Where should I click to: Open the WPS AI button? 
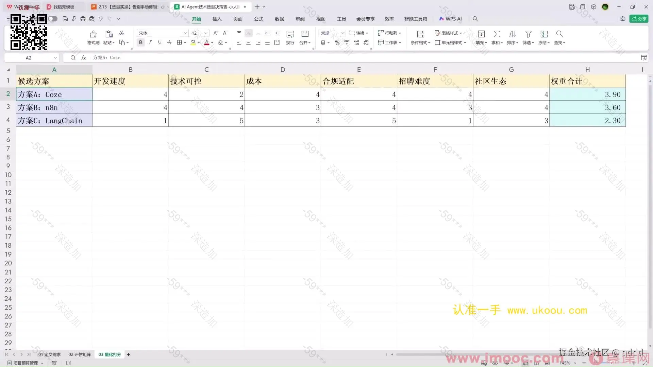450,19
